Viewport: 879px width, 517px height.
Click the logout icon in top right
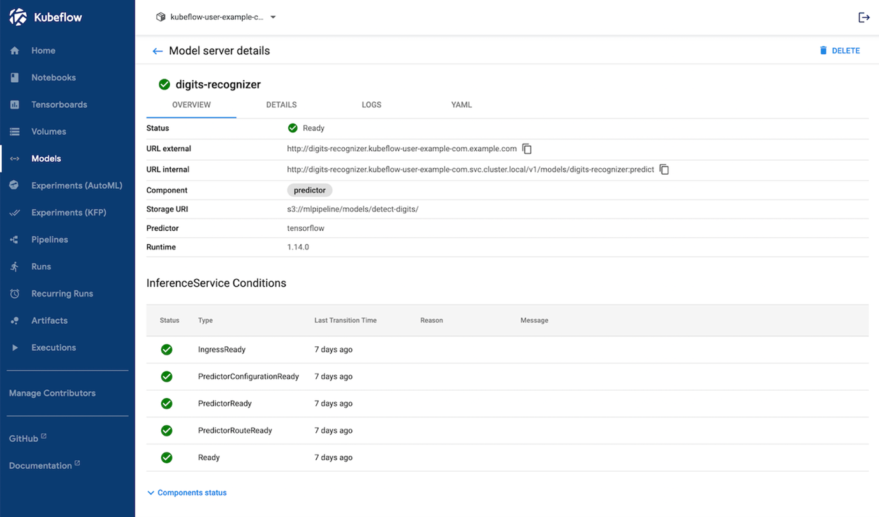864,17
